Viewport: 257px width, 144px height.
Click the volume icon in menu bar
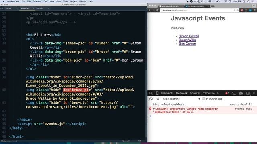click(x=218, y=2)
